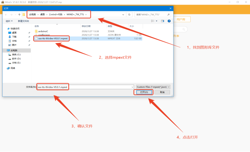Refresh the folder listing
Image resolution: width=250 pixels, height=152 pixels.
pos(129,15)
